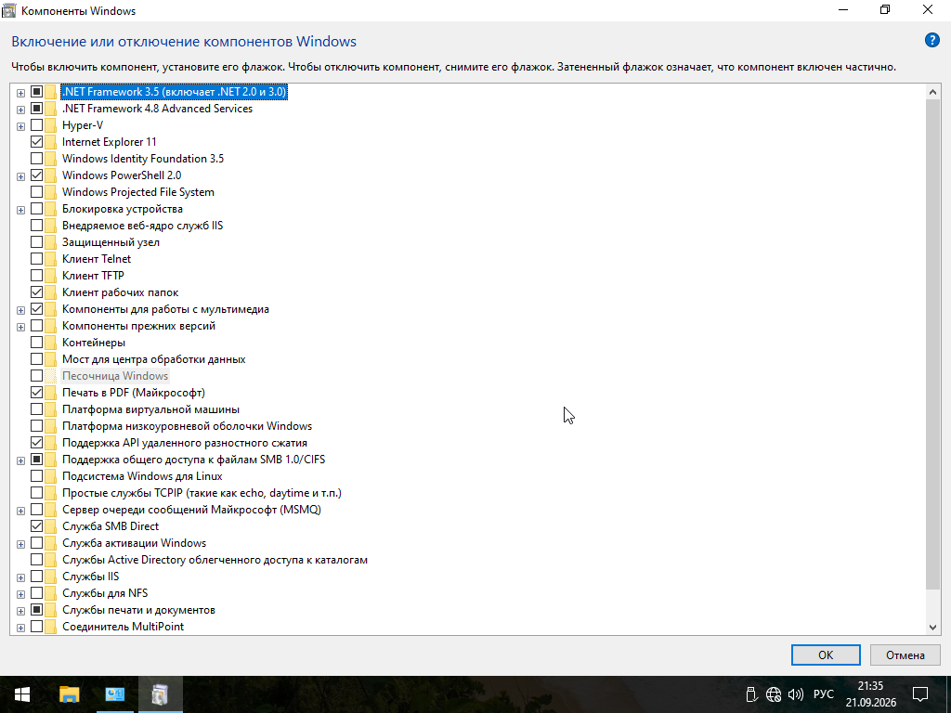Image resolution: width=951 pixels, height=713 pixels.
Task: Enable the Клиент Telnet checkbox
Action: pos(36,259)
